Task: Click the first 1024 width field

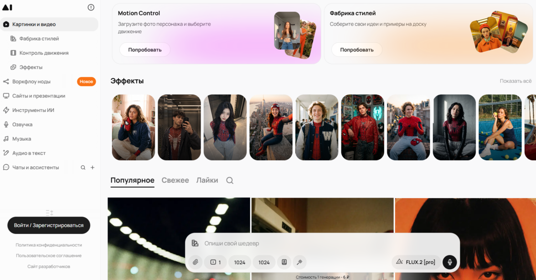Action: coord(240,262)
